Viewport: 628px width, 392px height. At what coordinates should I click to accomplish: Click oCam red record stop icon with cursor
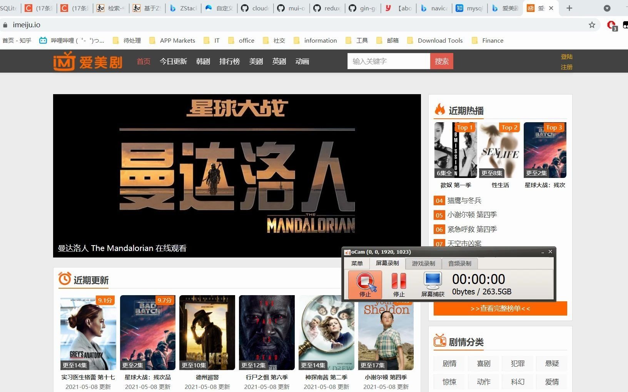[365, 284]
